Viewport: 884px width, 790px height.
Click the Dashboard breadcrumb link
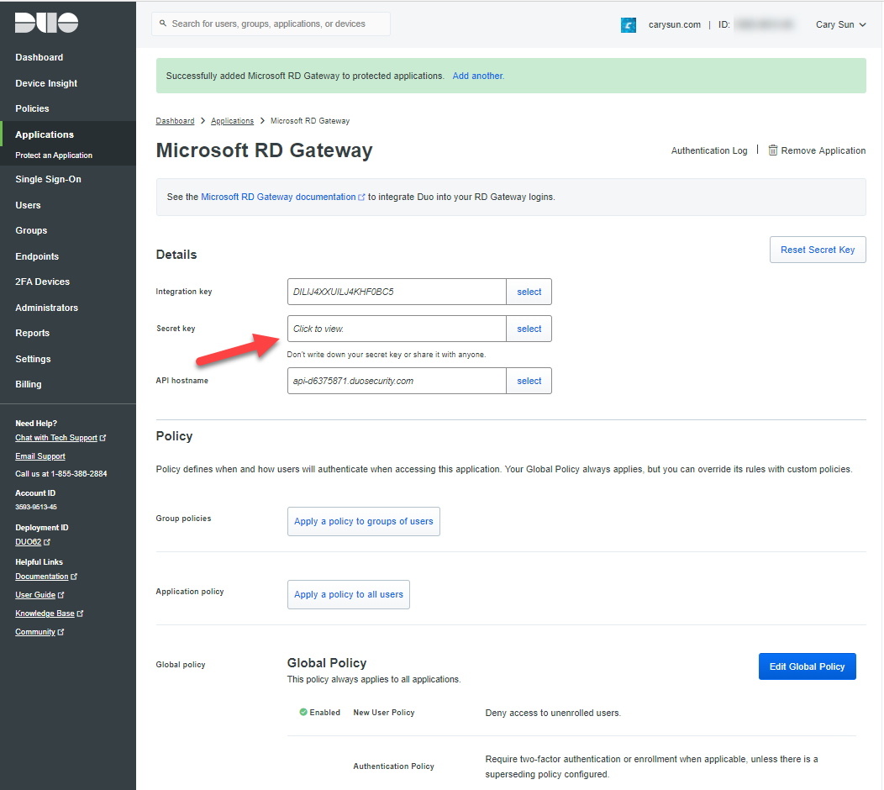[x=175, y=121]
